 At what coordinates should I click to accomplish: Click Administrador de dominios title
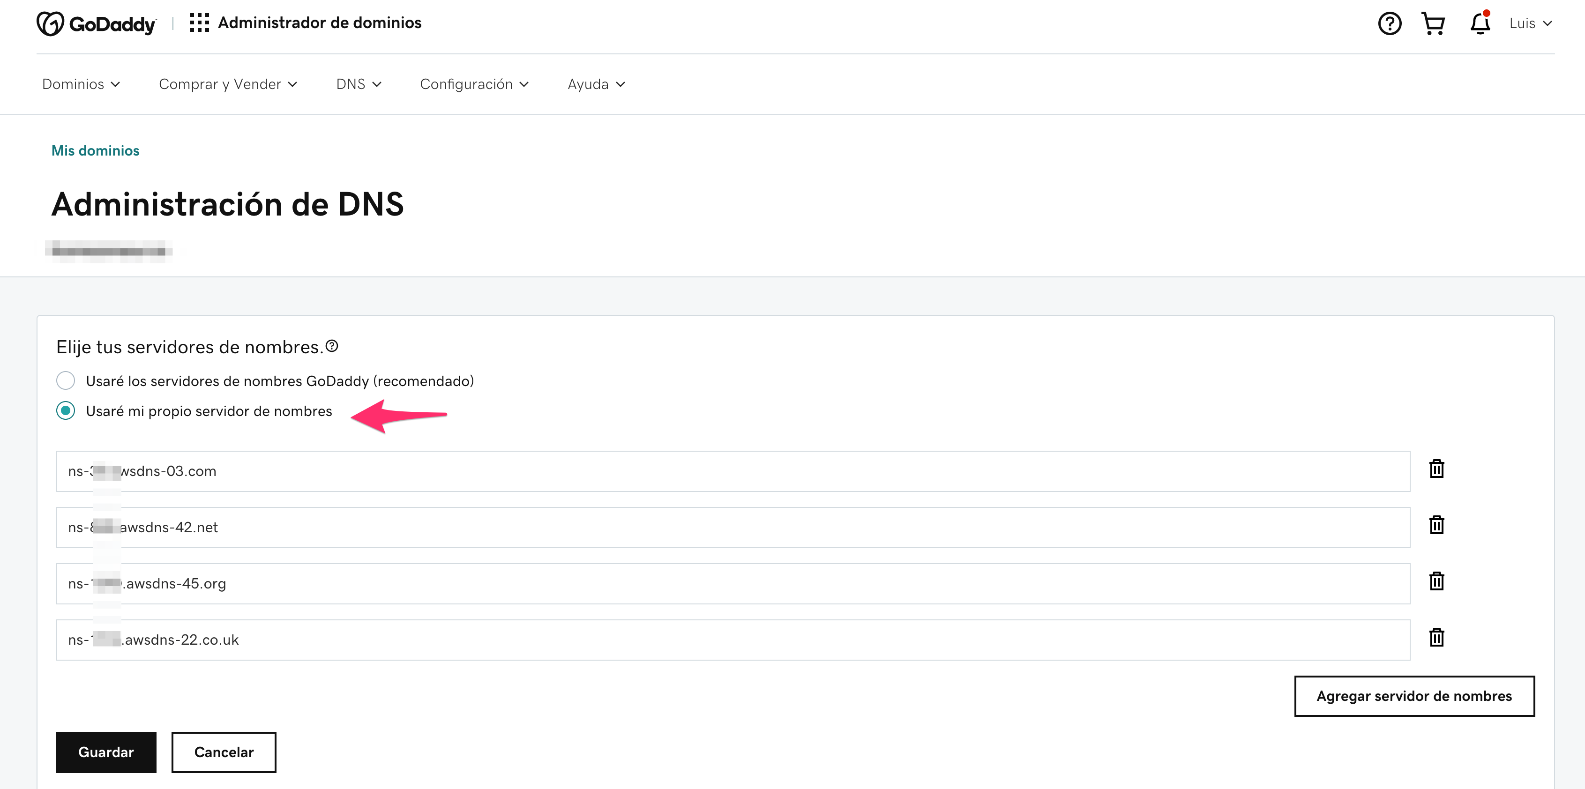319,23
